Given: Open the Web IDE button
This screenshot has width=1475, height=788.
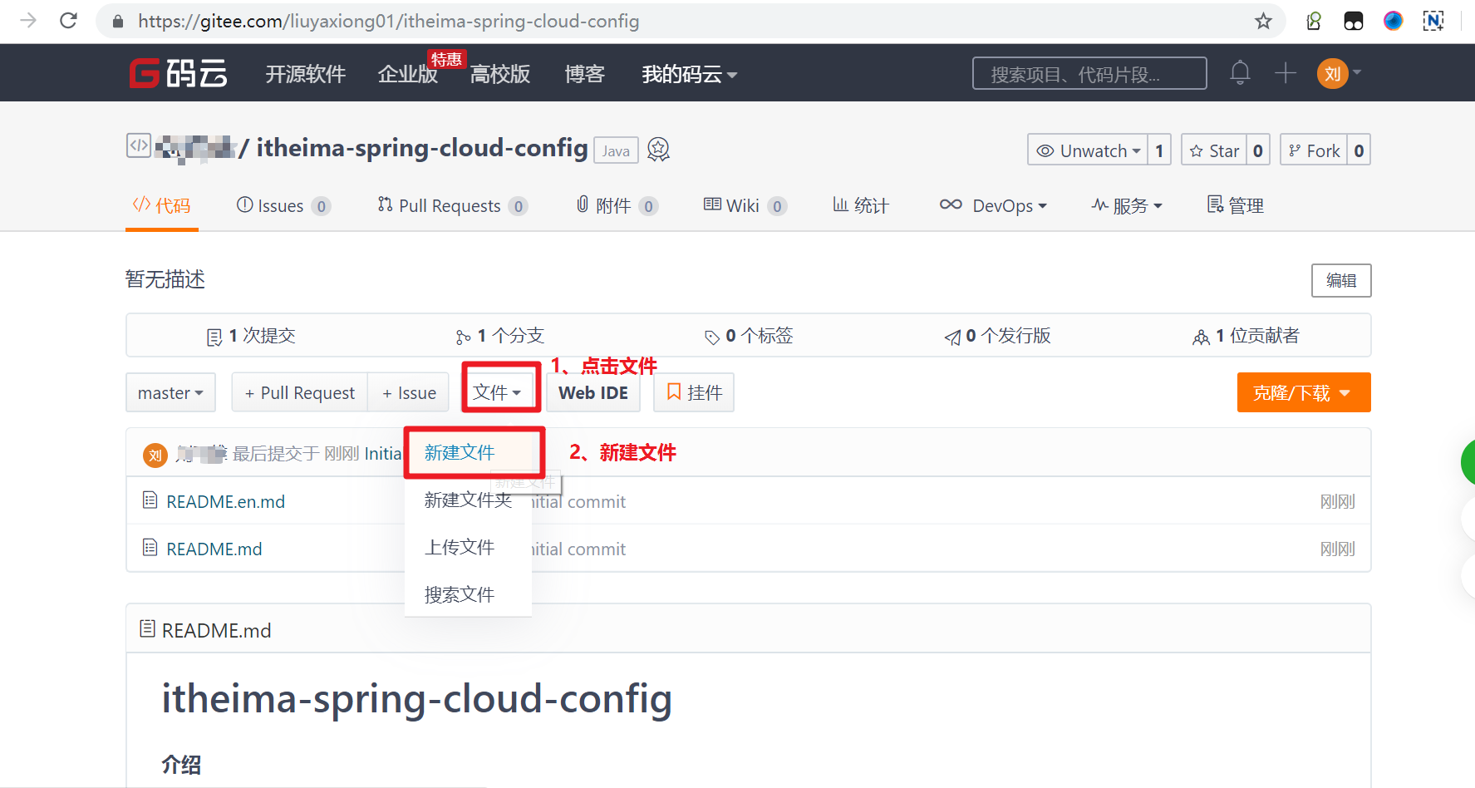Looking at the screenshot, I should [593, 392].
